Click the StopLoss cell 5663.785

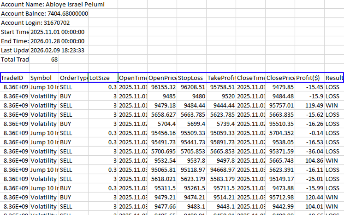[x=191, y=114]
